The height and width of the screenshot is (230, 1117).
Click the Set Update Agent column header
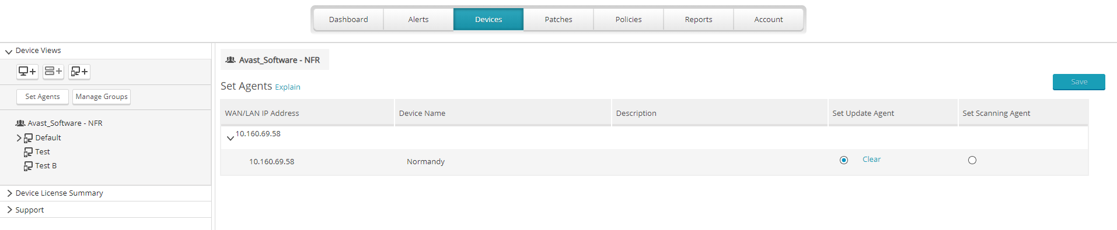pyautogui.click(x=893, y=113)
